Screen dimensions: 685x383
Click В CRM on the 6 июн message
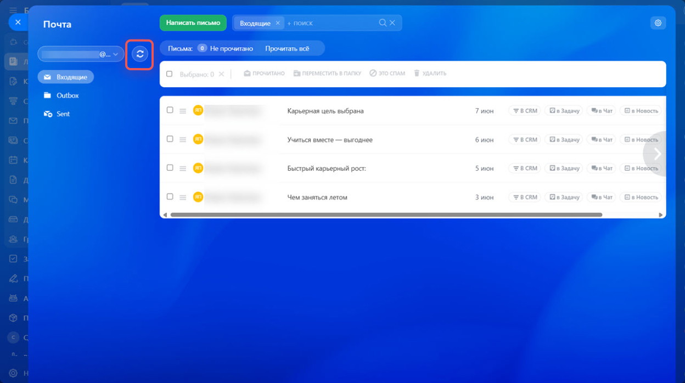(x=525, y=140)
